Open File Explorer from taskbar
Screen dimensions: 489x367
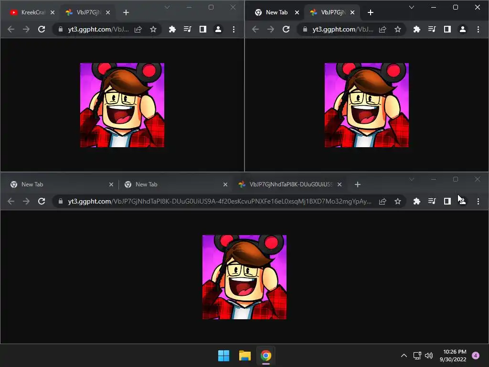pyautogui.click(x=245, y=356)
